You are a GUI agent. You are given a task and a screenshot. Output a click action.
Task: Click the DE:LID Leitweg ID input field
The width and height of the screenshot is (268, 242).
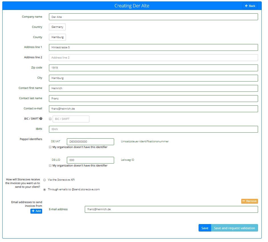pyautogui.click(x=90, y=160)
